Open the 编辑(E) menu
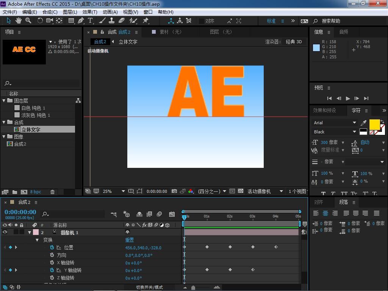This screenshot has height=291, width=388. pyautogui.click(x=30, y=12)
